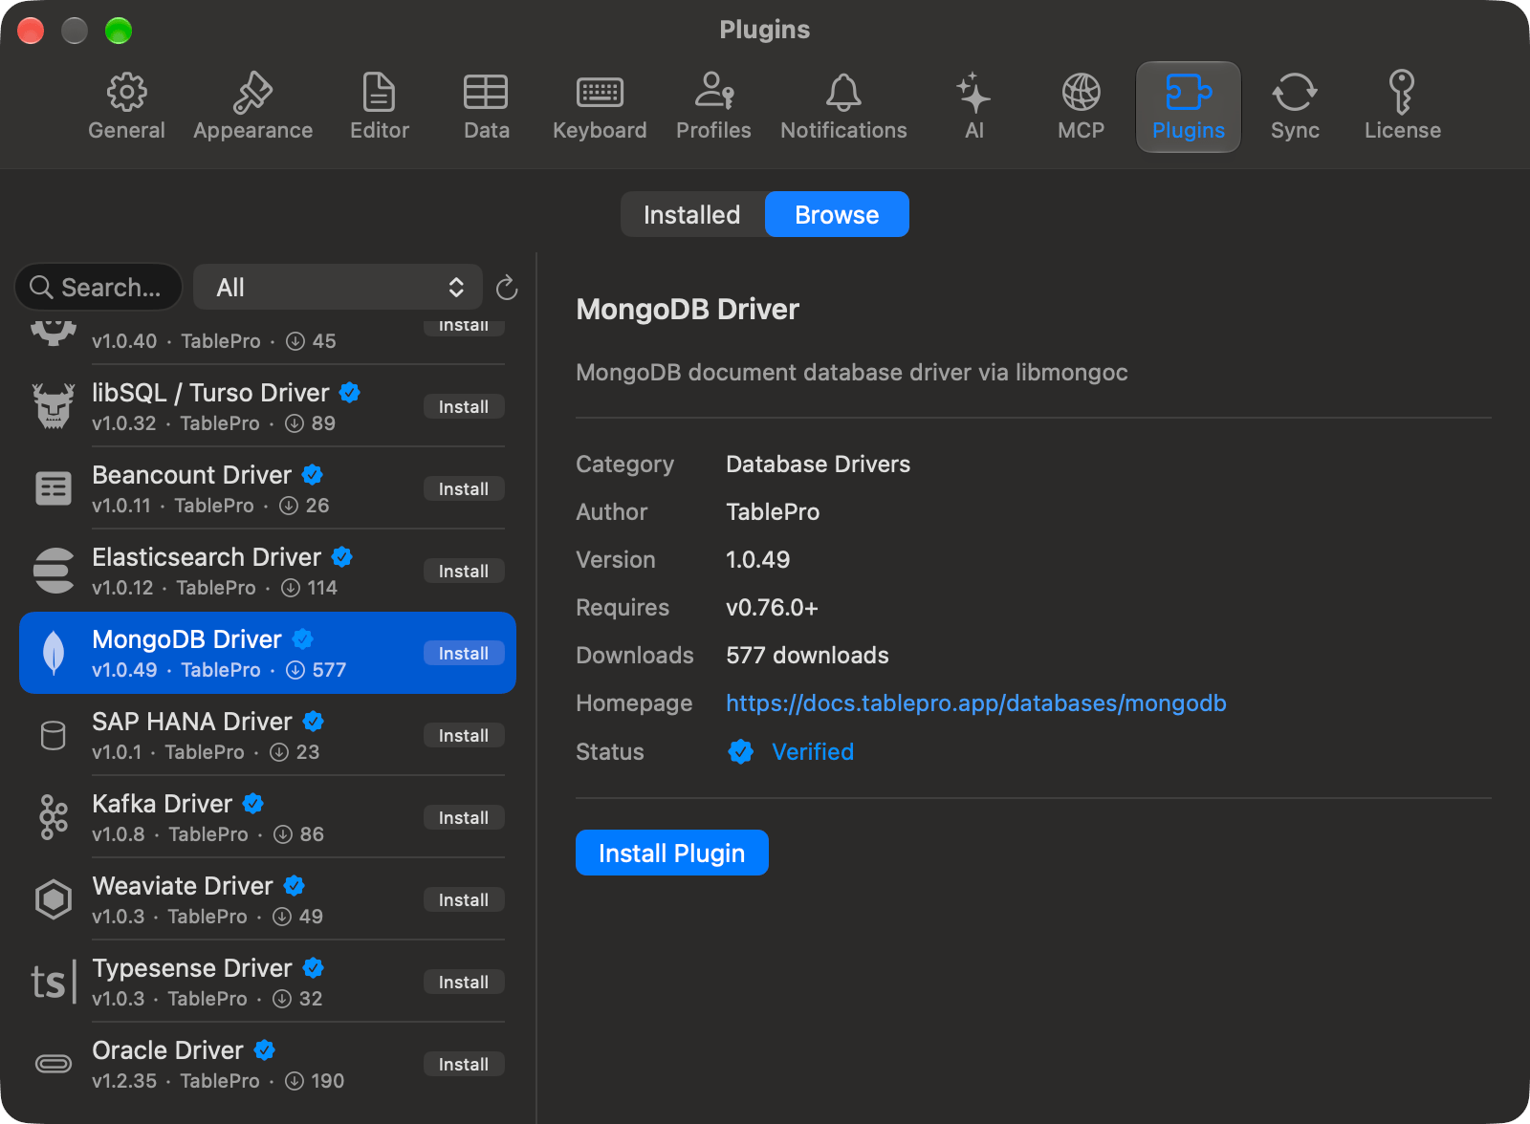Install the Beancount Driver

[x=464, y=489]
